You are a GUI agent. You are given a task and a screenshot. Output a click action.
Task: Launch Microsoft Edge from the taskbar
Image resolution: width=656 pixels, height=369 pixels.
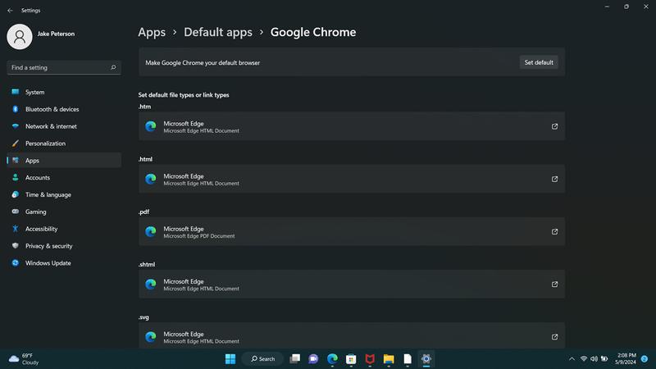[332, 359]
